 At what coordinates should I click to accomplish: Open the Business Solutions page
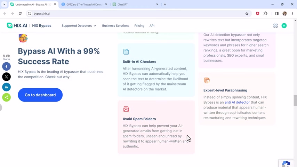(x=115, y=26)
